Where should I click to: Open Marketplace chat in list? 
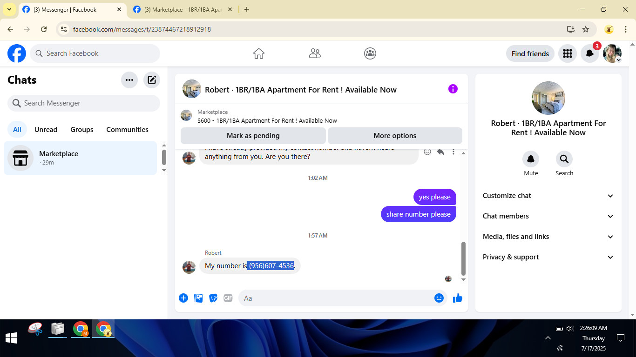[81, 158]
